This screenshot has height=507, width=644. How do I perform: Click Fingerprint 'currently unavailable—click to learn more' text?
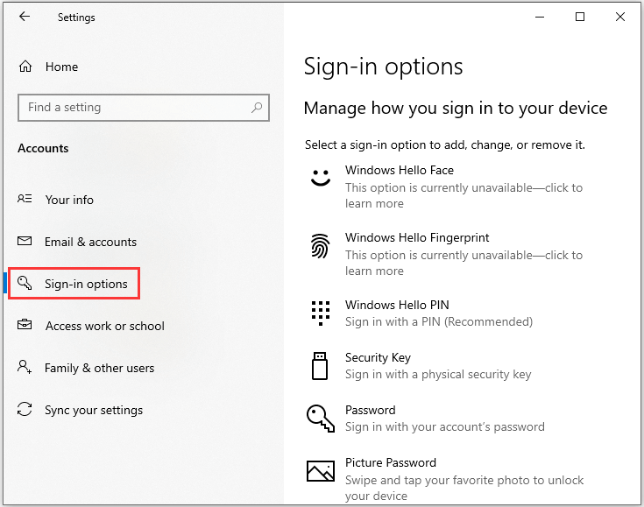tap(464, 263)
